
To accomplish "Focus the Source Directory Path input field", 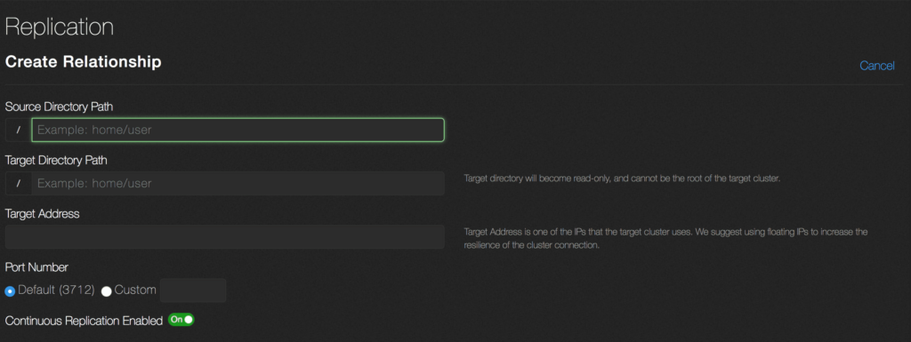I will [238, 130].
